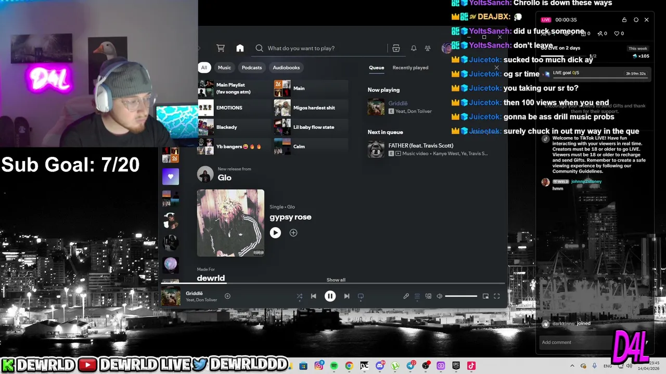Adjust the Spotify volume slider
The height and width of the screenshot is (374, 666).
pyautogui.click(x=461, y=296)
